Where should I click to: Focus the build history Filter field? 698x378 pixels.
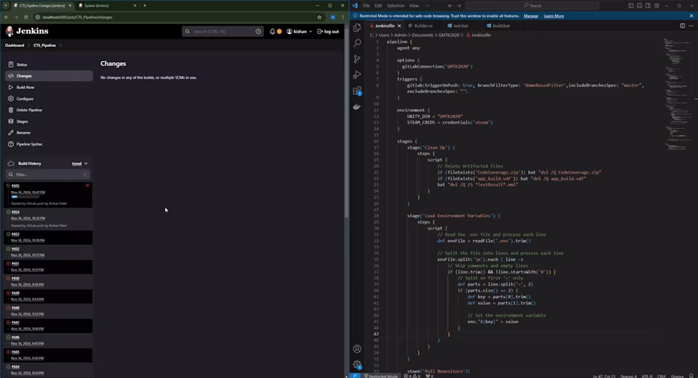click(48, 174)
